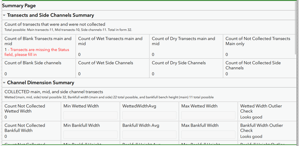This screenshot has height=146, width=299.
Task: Focus the Bankfull Width Avg input
Action: coord(149,135)
